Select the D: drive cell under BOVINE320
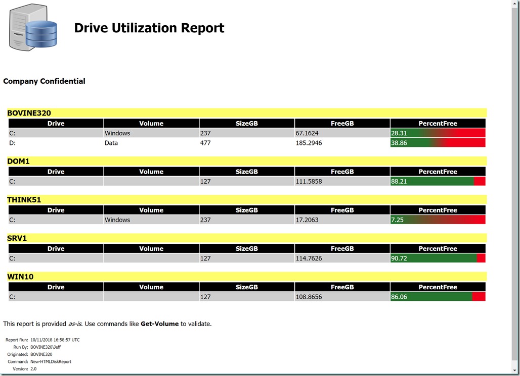 click(56, 143)
